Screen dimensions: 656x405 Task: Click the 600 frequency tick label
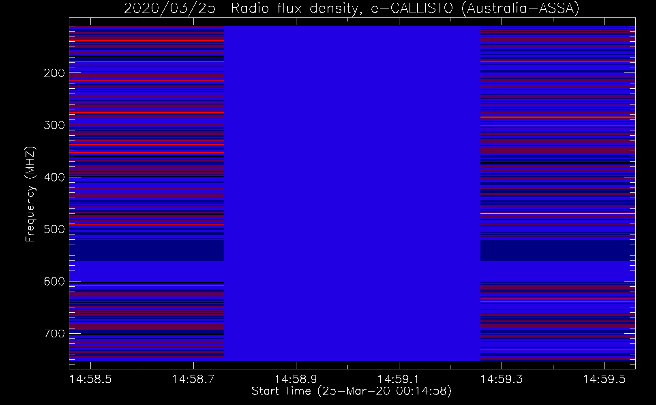(54, 281)
